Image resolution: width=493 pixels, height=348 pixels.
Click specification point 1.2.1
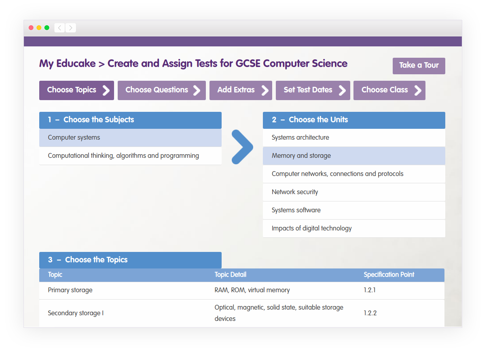pos(370,290)
